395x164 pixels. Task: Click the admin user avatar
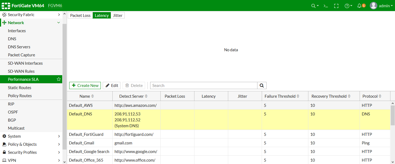tap(374, 6)
